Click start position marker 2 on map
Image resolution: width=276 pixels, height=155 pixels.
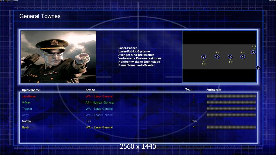click(x=204, y=57)
